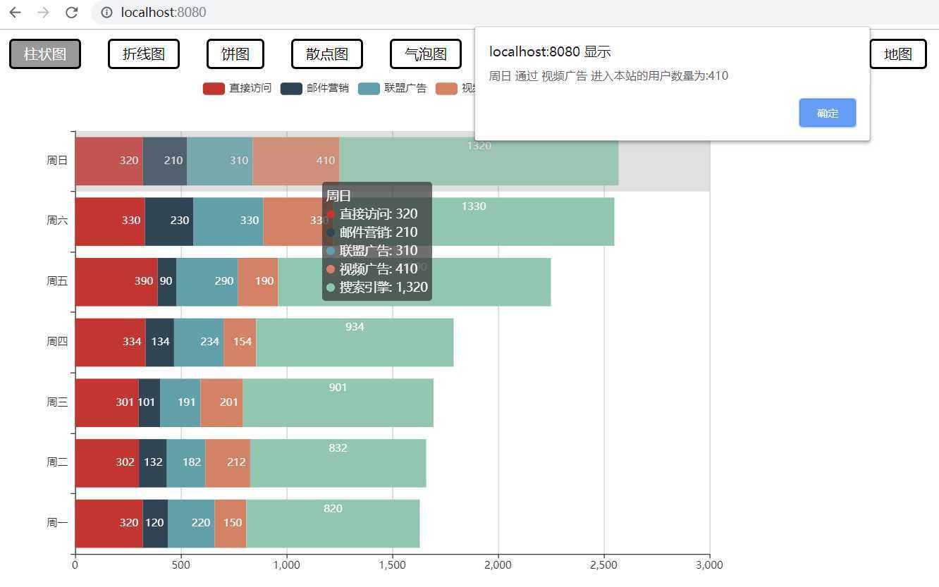Click the browser back arrow icon
The width and height of the screenshot is (939, 587).
[15, 12]
